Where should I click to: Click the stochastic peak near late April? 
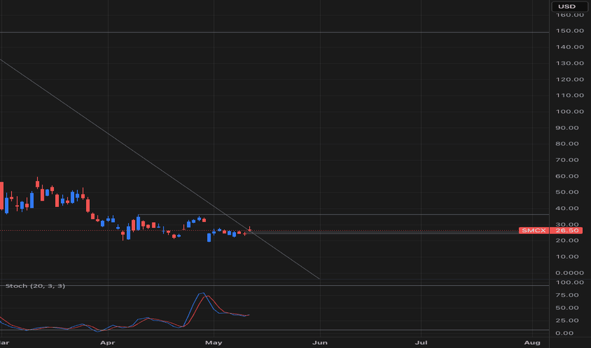pos(203,293)
